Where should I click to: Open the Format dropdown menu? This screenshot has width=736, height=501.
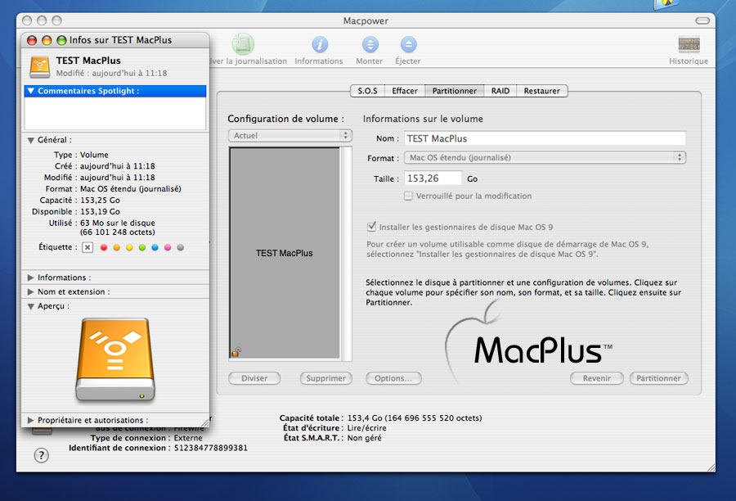tap(545, 157)
